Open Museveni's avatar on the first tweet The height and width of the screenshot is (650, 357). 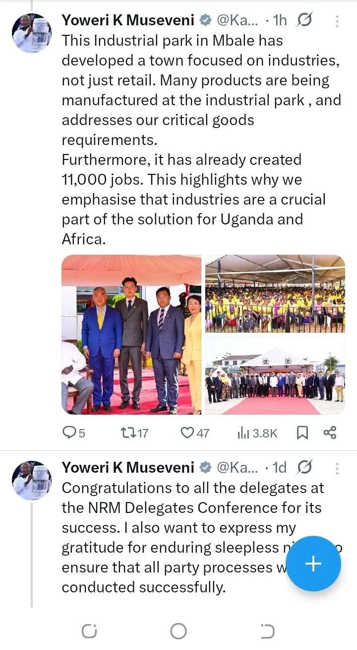coord(32,33)
